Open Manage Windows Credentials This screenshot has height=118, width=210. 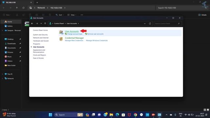pos(97,41)
